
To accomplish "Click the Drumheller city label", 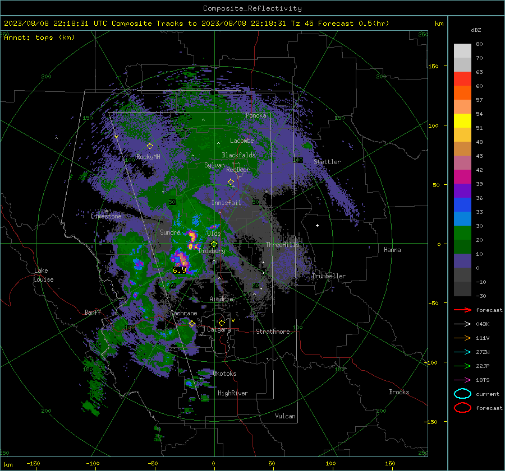I will coord(329,276).
